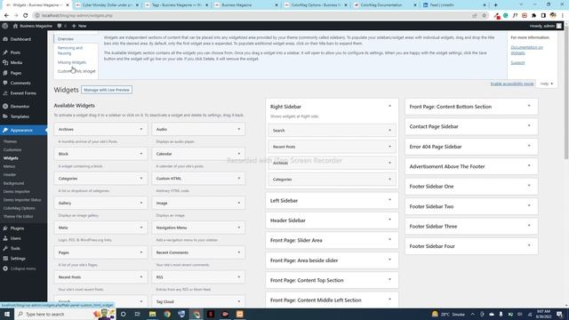Select the Removing and Reusing help tab
The height and width of the screenshot is (320, 569).
click(70, 51)
